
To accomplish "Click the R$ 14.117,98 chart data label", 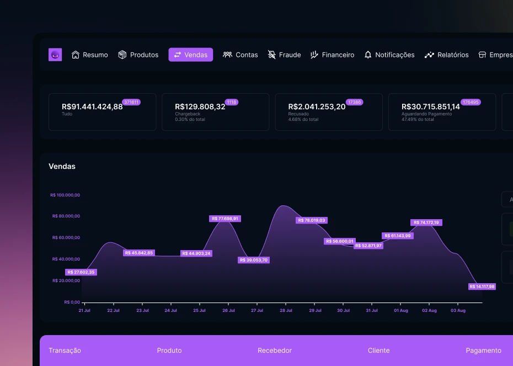I will point(482,287).
